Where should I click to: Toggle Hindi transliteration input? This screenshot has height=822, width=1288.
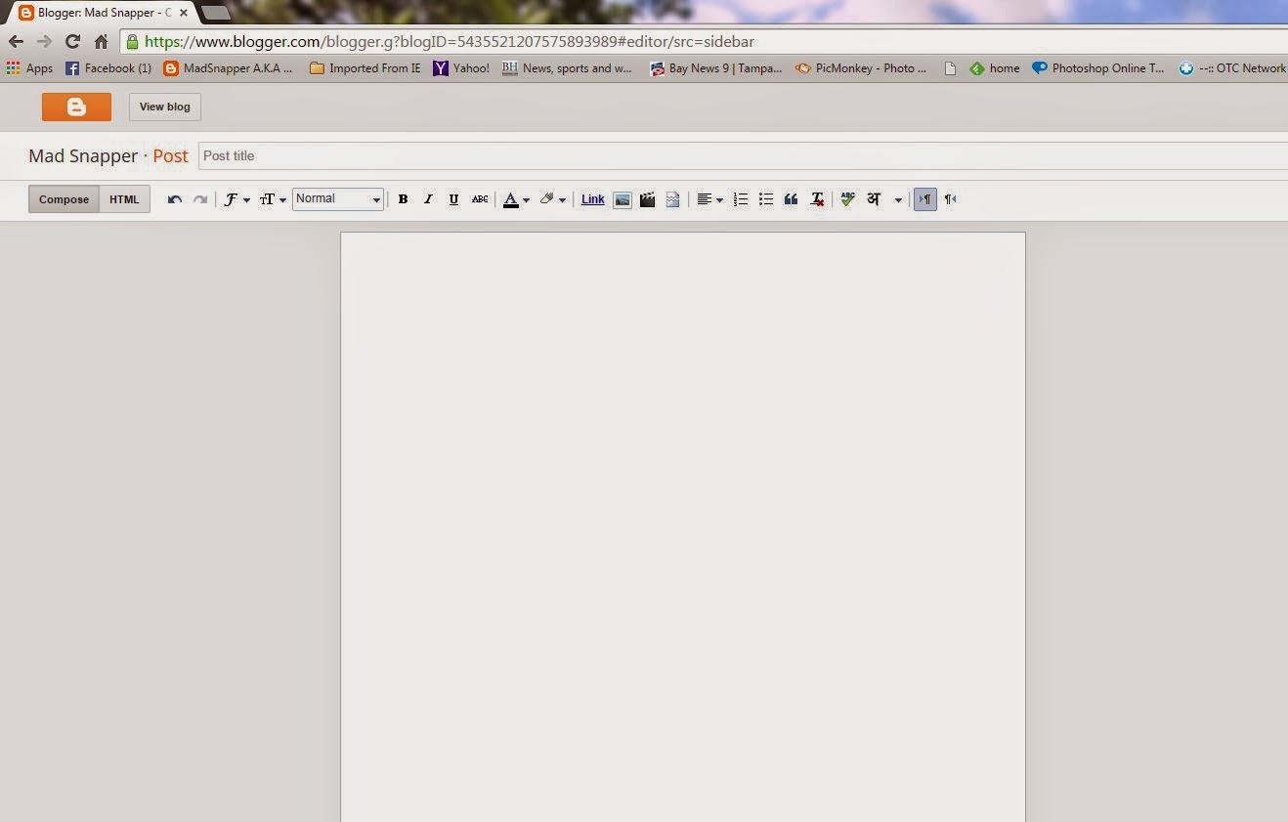874,199
